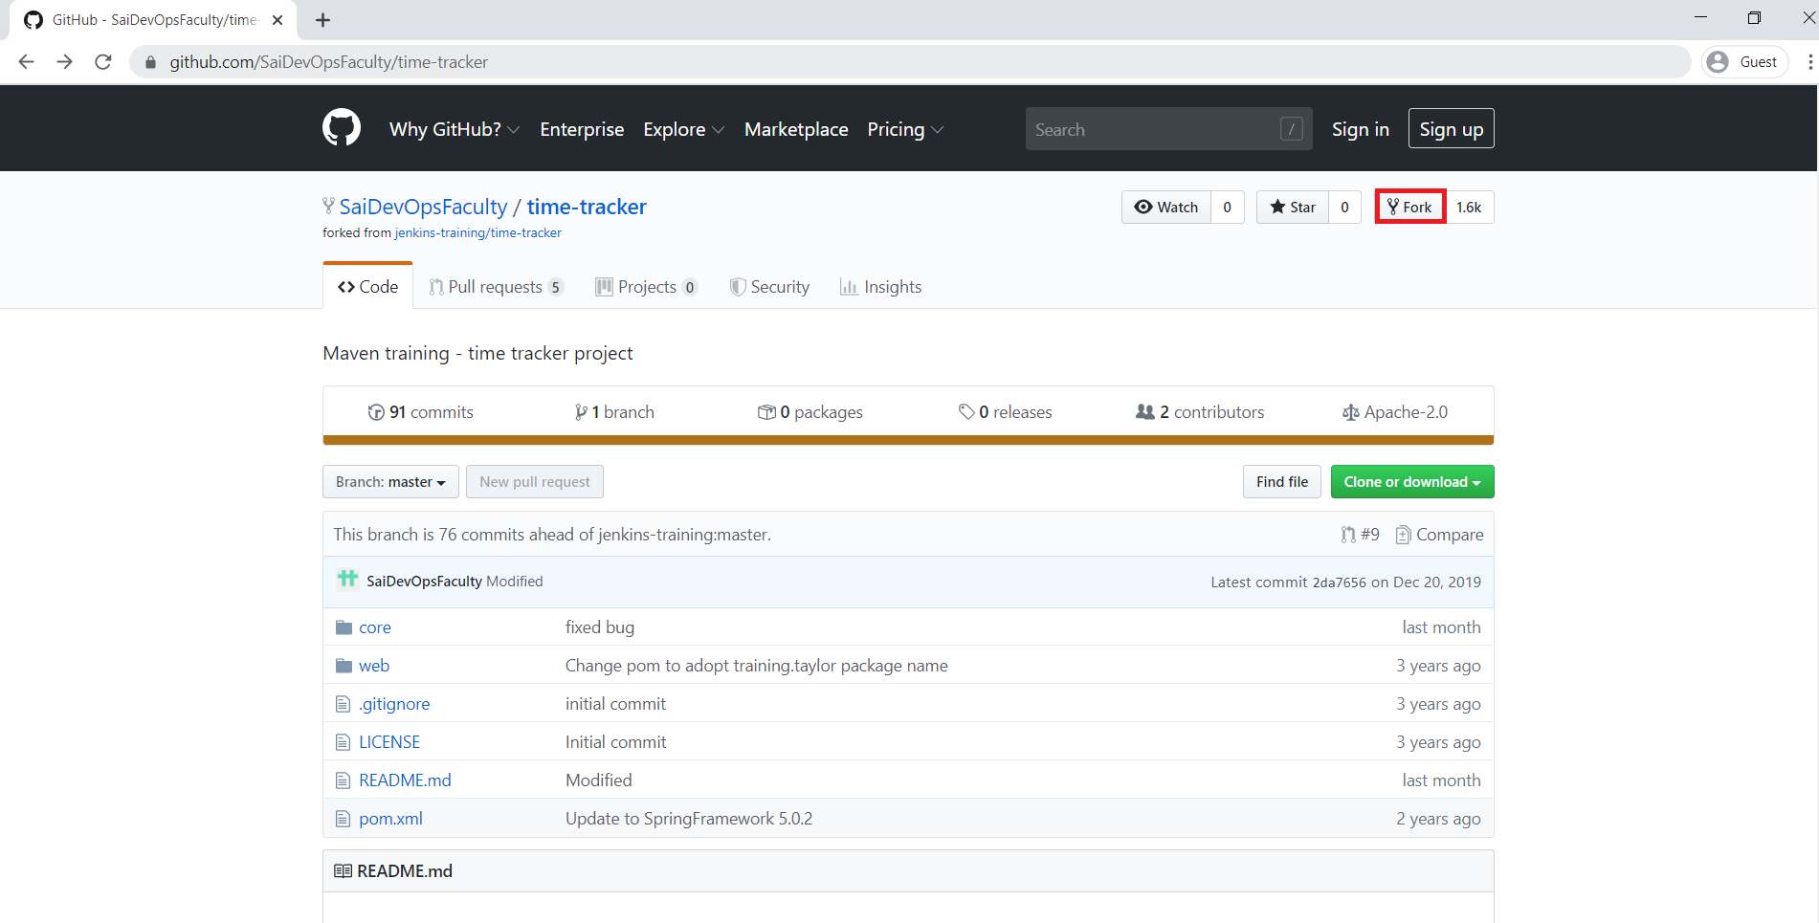Open the LICENSE file
The image size is (1819, 923).
click(x=389, y=742)
